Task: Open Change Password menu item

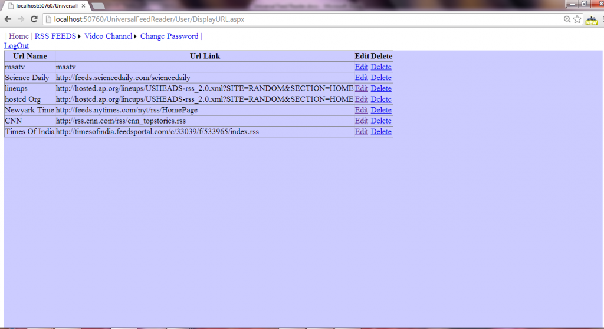Action: click(x=169, y=36)
